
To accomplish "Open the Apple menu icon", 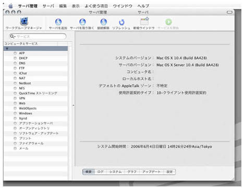I will 11,6.
